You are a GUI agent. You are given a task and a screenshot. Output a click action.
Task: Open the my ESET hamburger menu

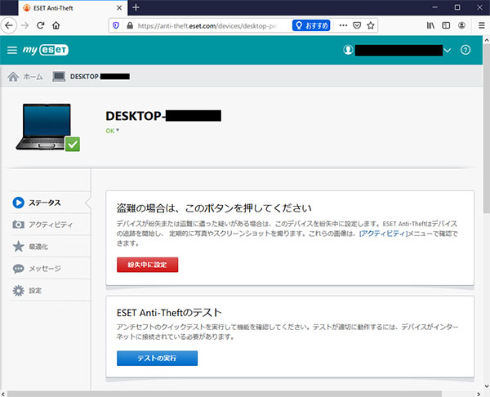[12, 50]
